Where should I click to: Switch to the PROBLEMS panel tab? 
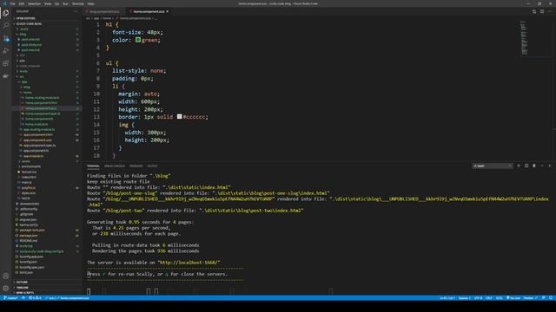click(136, 166)
